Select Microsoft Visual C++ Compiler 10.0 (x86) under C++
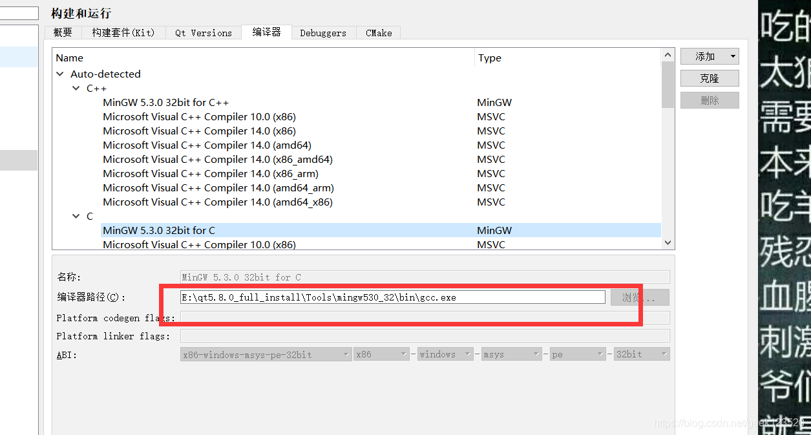The image size is (811, 435). pos(199,117)
